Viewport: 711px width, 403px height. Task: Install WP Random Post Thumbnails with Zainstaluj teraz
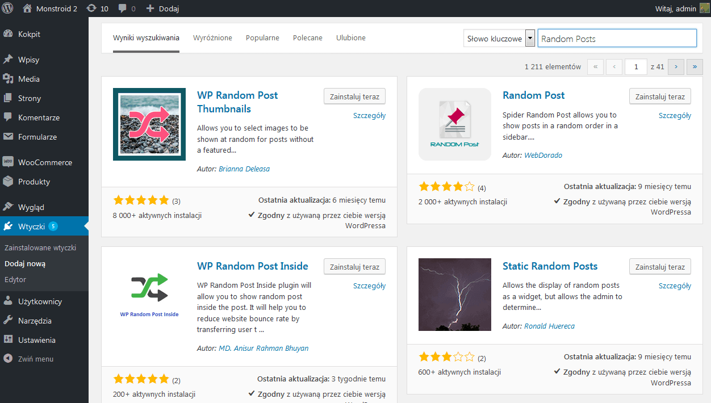pos(355,96)
